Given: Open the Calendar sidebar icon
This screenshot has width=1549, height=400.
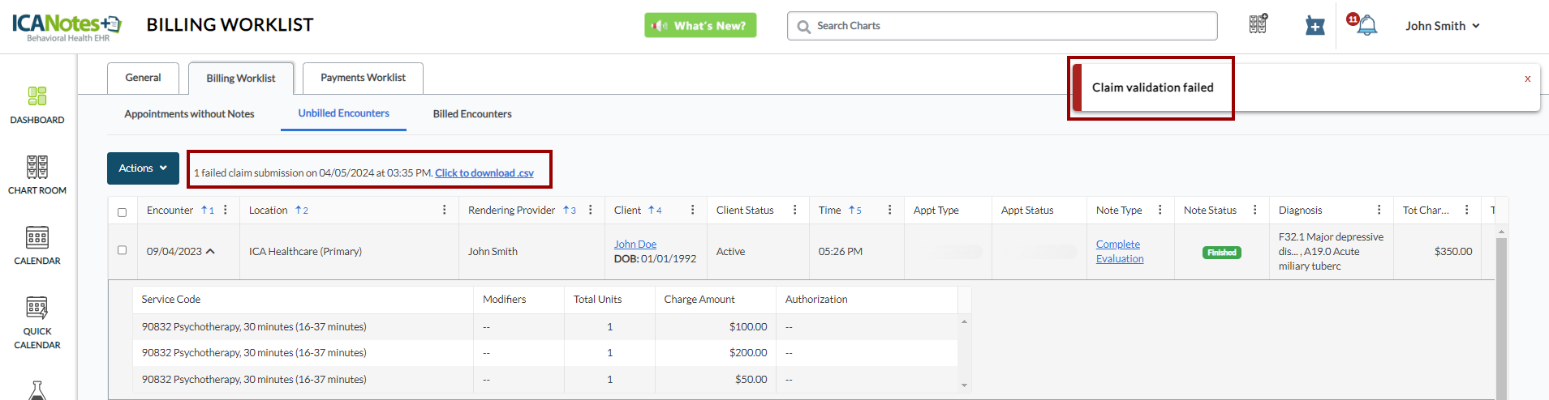Looking at the screenshot, I should pyautogui.click(x=37, y=238).
